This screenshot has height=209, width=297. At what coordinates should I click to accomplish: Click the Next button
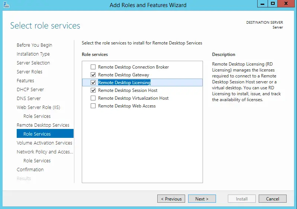pyautogui.click(x=201, y=199)
